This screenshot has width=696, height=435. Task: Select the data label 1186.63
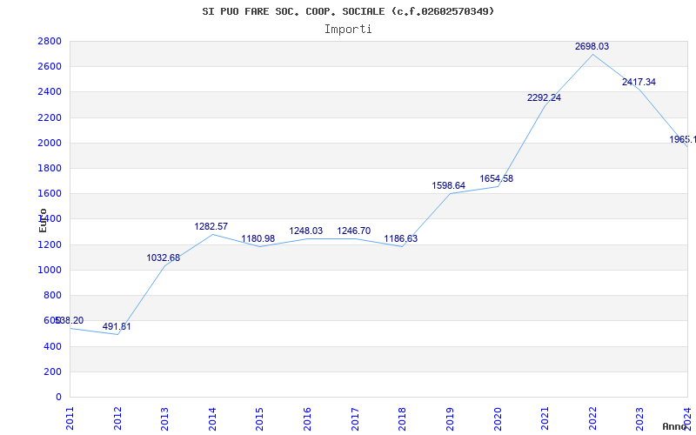[x=401, y=238]
